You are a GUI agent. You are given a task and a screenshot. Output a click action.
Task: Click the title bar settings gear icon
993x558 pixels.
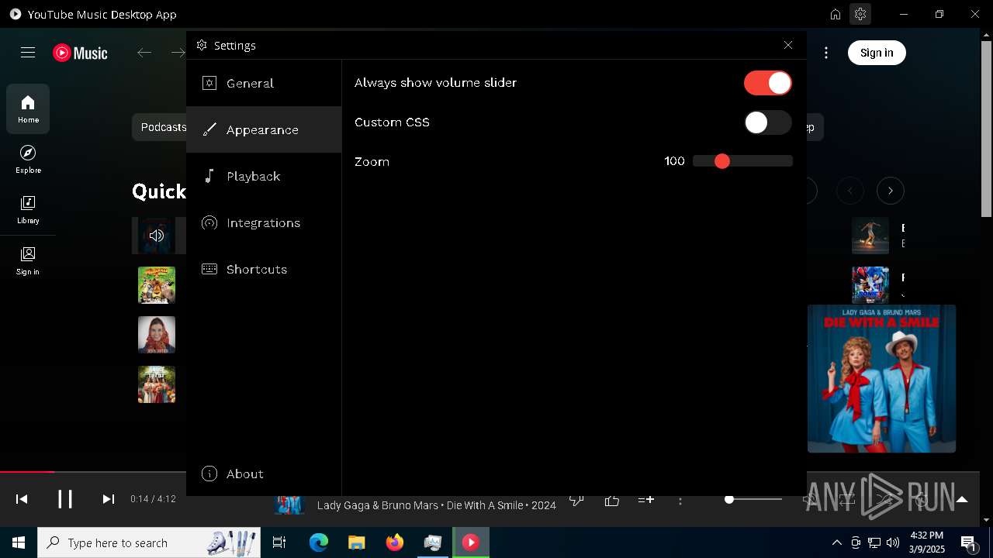click(860, 14)
